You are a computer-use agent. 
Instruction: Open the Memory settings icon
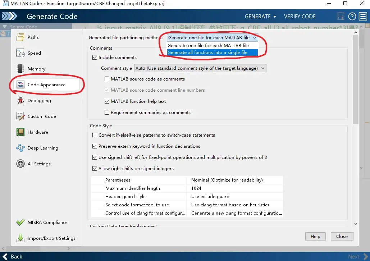(x=20, y=69)
